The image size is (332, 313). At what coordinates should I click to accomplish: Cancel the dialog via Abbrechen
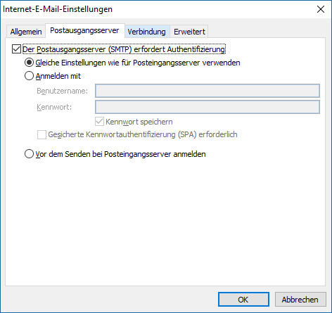tap(300, 300)
